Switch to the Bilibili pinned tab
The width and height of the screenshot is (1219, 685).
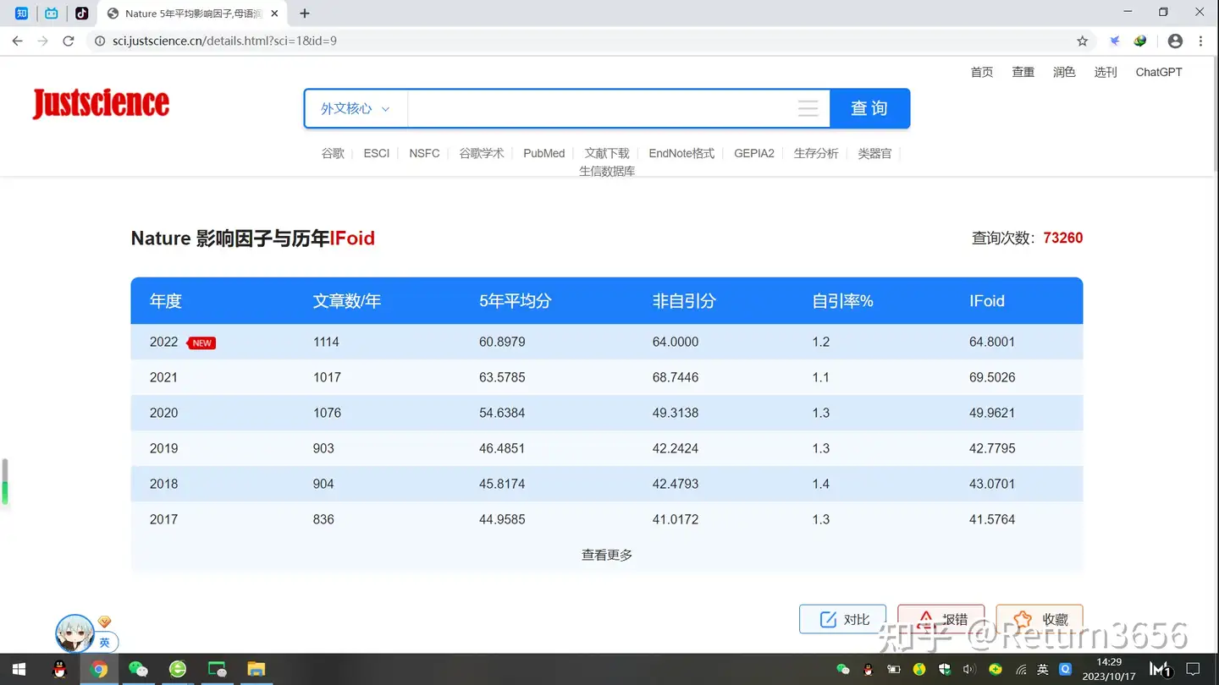(x=52, y=14)
